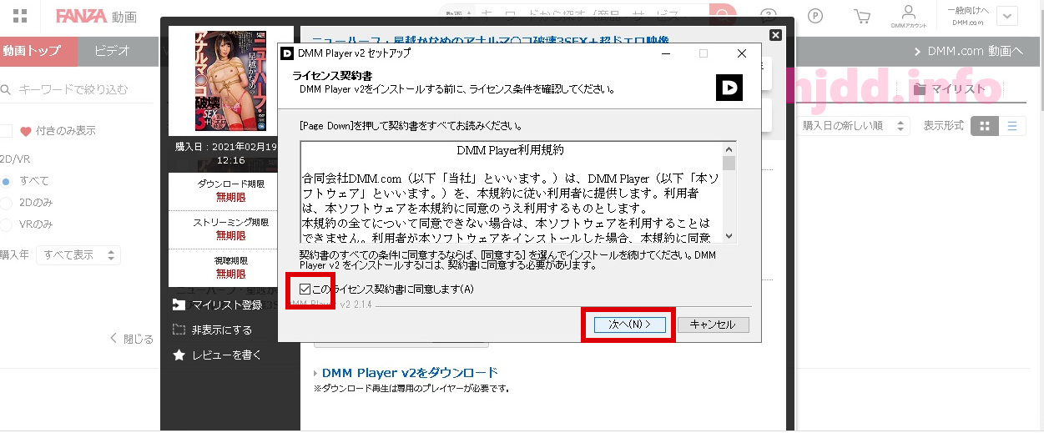
Task: Click the キーワードで絞り込む filter field
Action: [x=75, y=89]
